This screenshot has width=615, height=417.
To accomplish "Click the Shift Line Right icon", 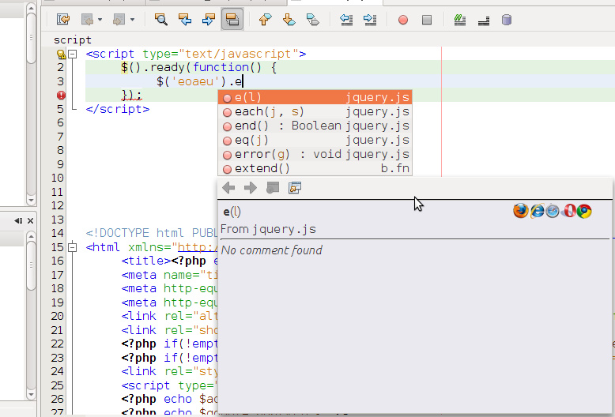I will [x=370, y=19].
